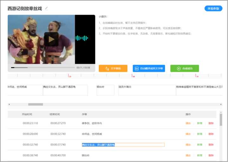This screenshot has height=162, width=228.
Task: Delete the subtitle row starting 00:00:38:740
Action: [x=211, y=155]
